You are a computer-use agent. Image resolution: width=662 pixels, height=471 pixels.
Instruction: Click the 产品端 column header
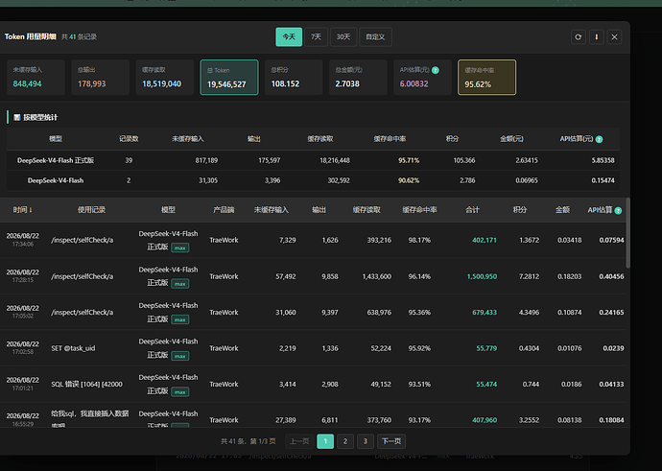[x=224, y=210]
